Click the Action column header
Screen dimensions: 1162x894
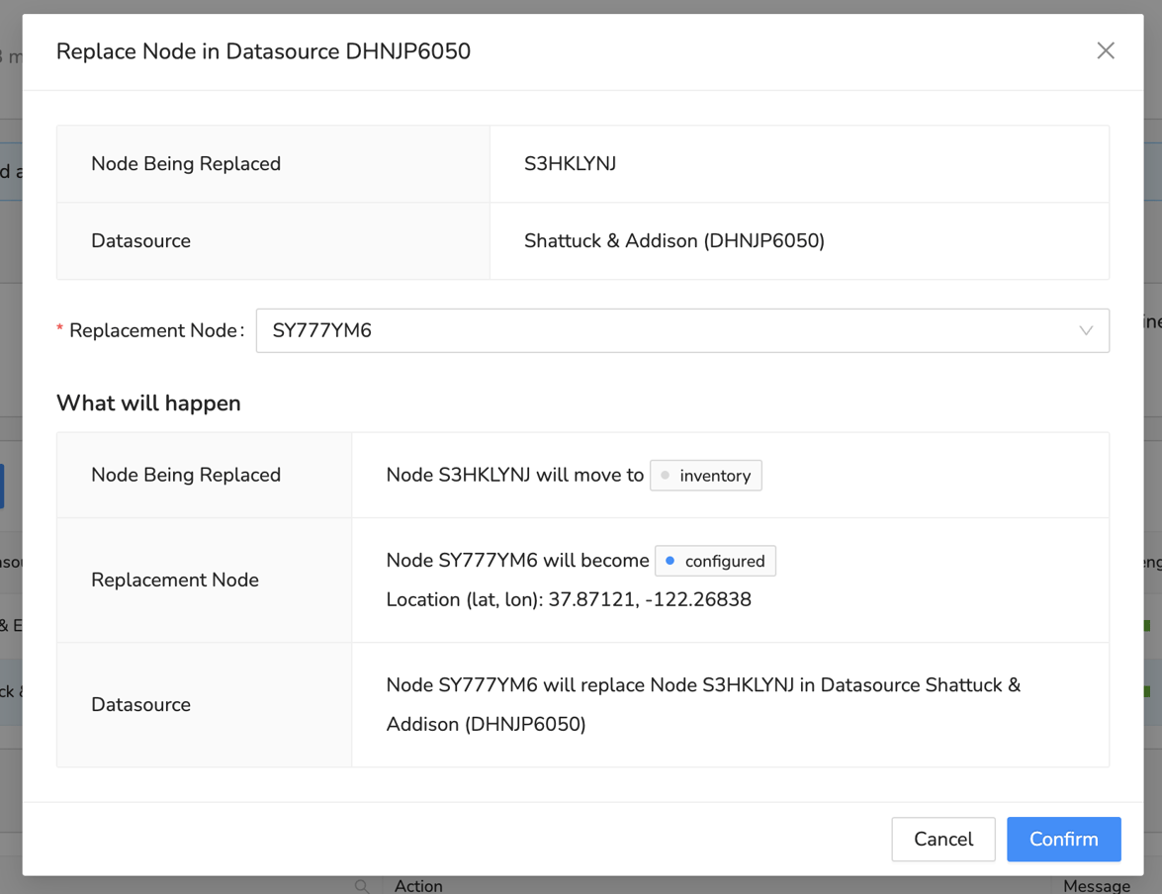[418, 885]
